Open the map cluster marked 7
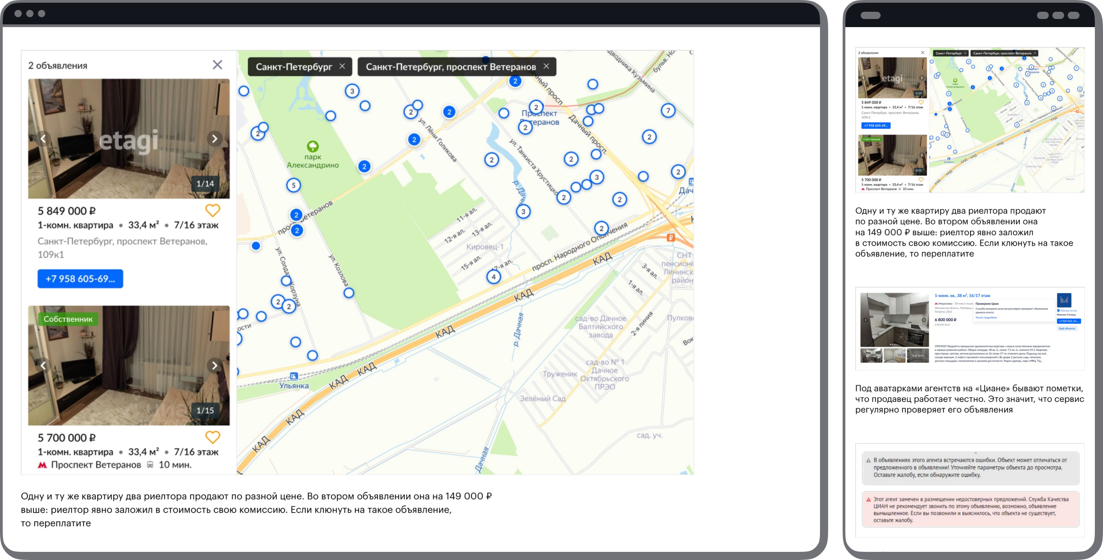Screen dimensions: 1103x560 [668, 111]
